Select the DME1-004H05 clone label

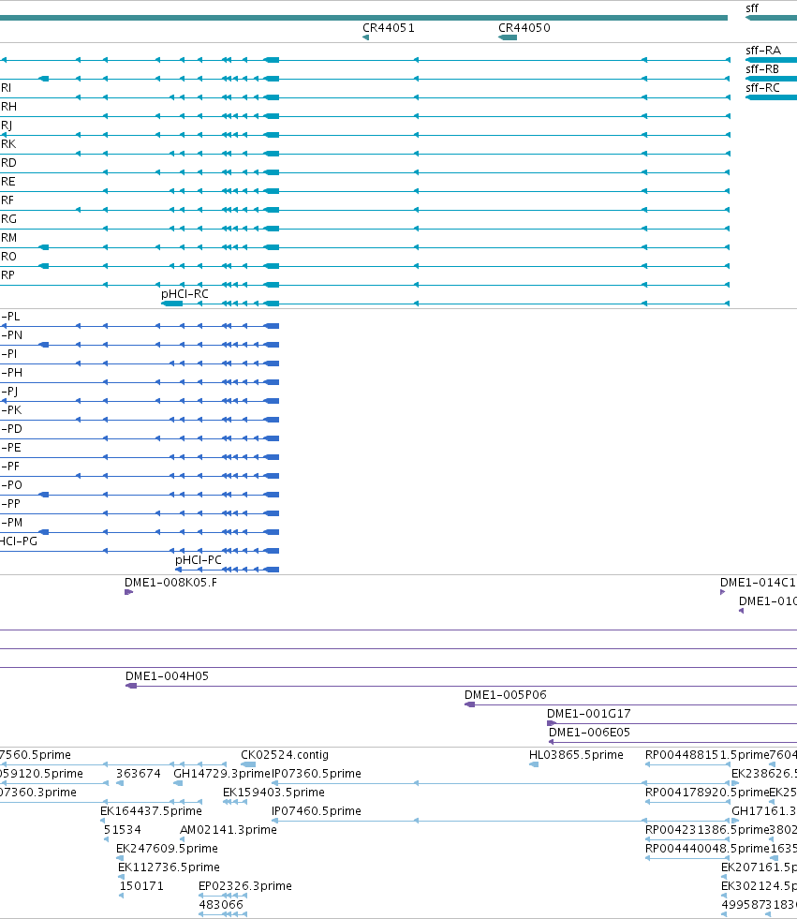(x=167, y=676)
